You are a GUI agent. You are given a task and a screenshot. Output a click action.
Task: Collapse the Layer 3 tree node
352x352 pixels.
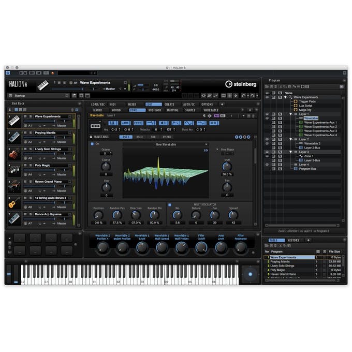point(290,152)
